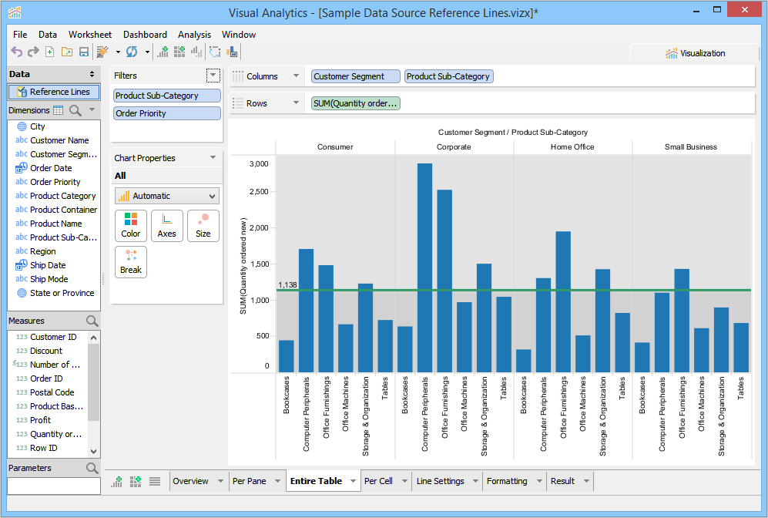Click the new document icon
Viewport: 768px width, 518px height.
coord(50,52)
